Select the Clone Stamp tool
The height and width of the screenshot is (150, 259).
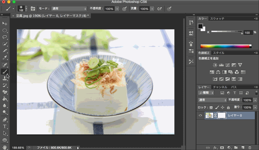click(5, 78)
